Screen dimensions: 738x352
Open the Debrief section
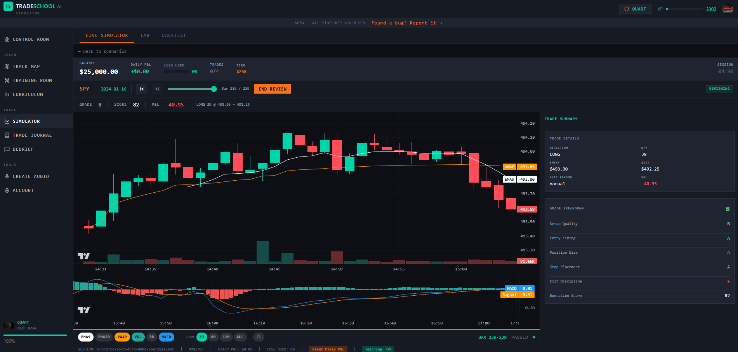pyautogui.click(x=23, y=149)
